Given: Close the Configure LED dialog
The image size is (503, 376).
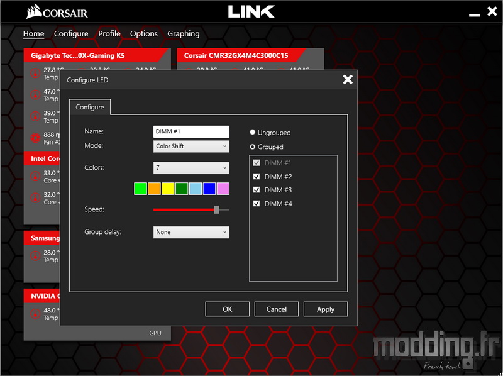Looking at the screenshot, I should [x=348, y=80].
